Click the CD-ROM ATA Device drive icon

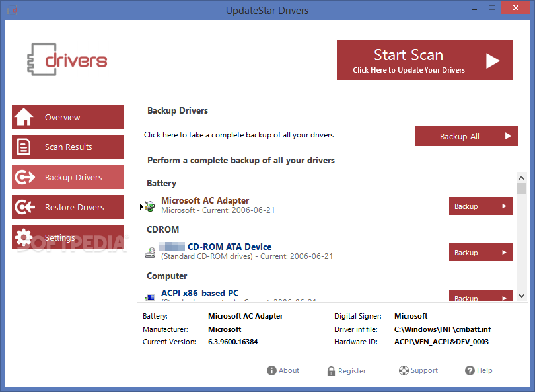click(150, 253)
